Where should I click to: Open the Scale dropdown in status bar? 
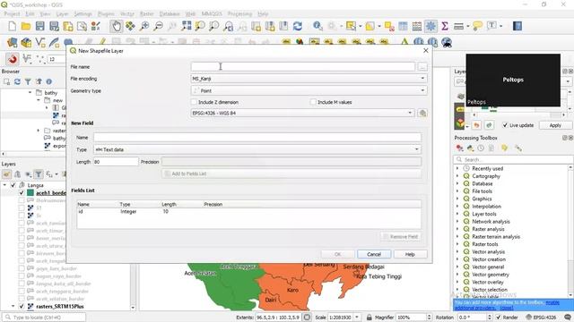click(x=357, y=318)
